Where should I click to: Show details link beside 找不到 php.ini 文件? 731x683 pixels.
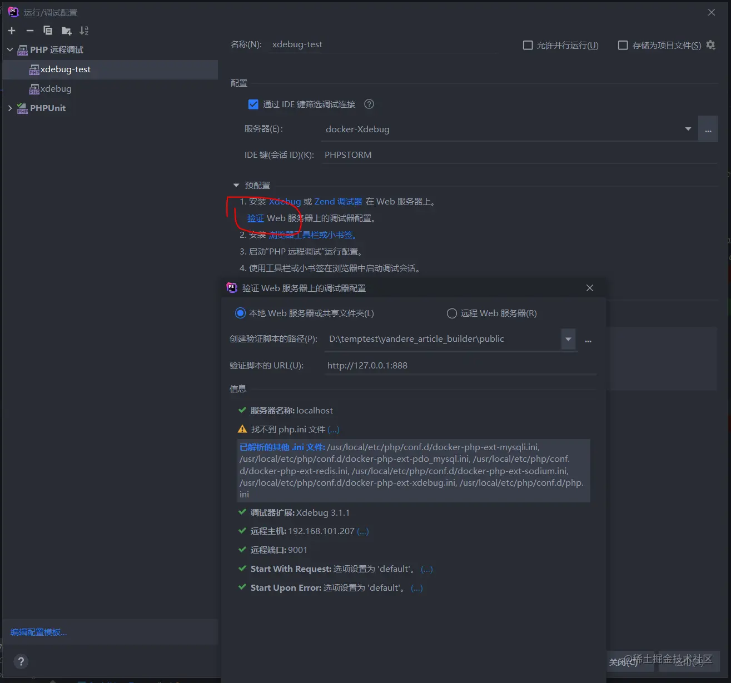pyautogui.click(x=333, y=430)
